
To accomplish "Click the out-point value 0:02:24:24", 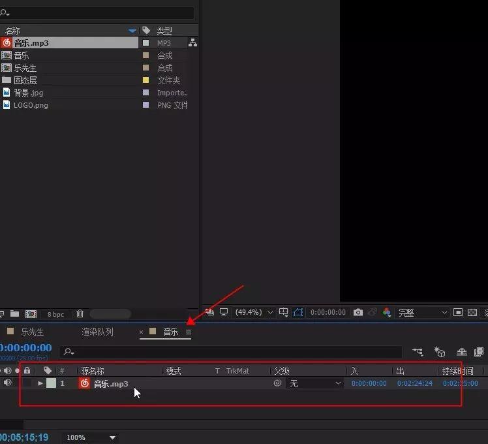I will (414, 383).
